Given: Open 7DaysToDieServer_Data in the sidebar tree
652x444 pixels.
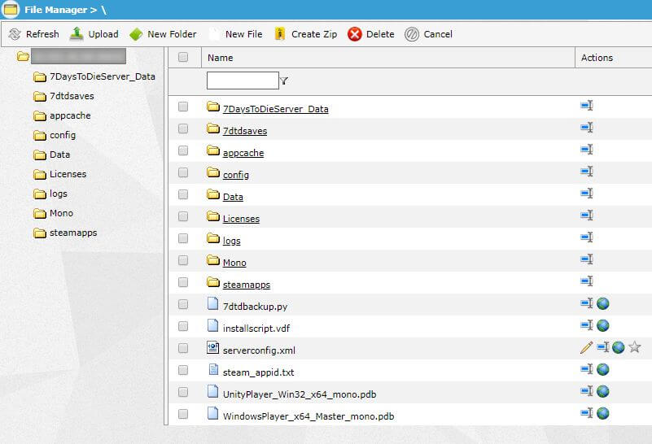Looking at the screenshot, I should (x=102, y=76).
